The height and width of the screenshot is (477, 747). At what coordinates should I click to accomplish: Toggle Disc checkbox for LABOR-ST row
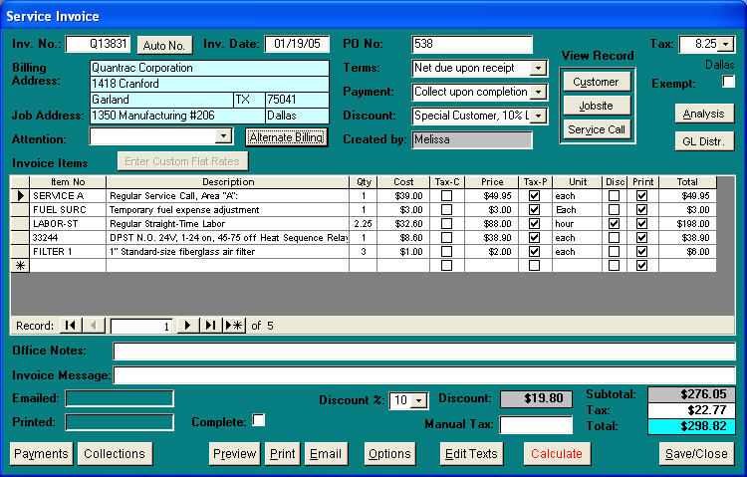click(615, 224)
